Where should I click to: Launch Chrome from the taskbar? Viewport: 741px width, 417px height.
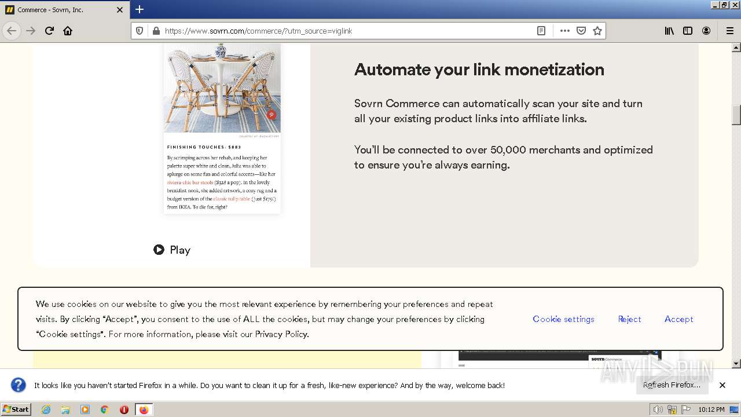(x=105, y=409)
